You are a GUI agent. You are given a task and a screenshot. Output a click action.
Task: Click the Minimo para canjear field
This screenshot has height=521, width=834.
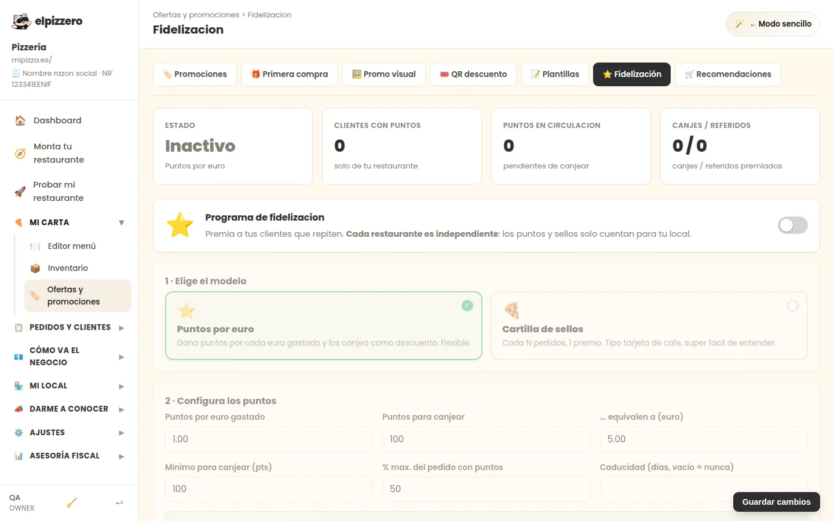click(269, 489)
